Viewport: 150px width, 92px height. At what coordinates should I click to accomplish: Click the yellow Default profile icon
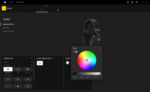click(4, 8)
